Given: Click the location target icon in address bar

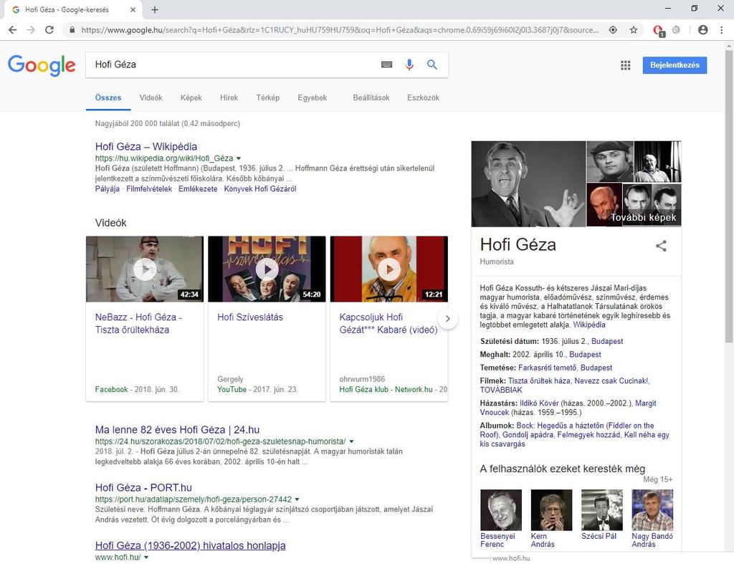Looking at the screenshot, I should pyautogui.click(x=613, y=30).
